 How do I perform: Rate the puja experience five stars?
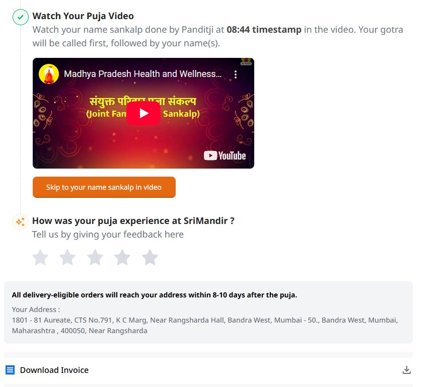tap(150, 257)
